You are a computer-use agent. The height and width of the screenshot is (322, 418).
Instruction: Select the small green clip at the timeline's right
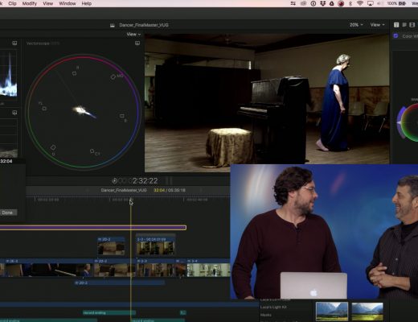tap(183, 312)
